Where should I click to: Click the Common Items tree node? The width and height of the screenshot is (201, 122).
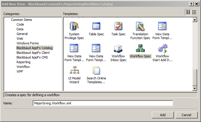point(21,20)
